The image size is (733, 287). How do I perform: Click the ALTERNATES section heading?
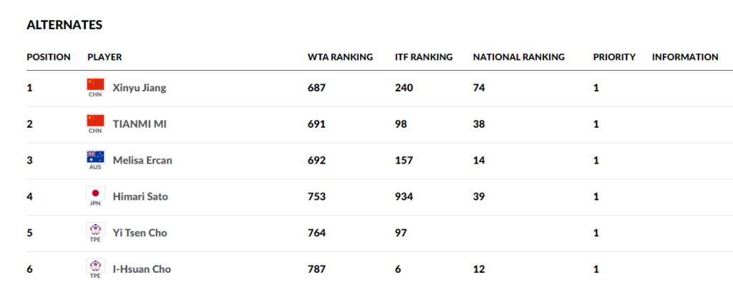pos(64,25)
